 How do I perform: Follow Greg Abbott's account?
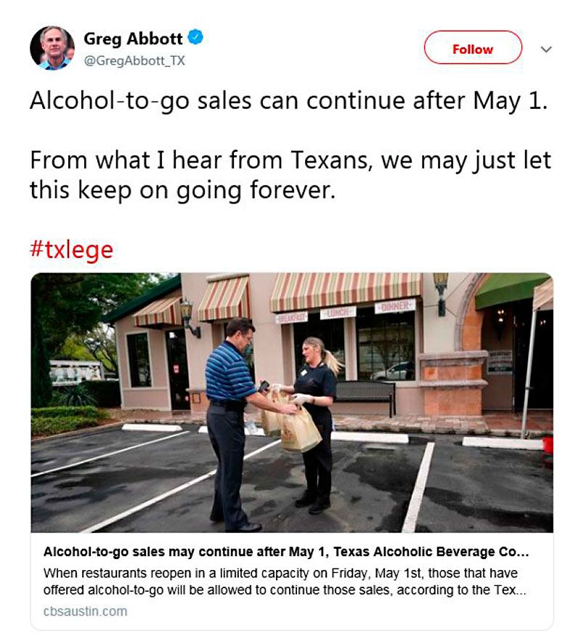click(x=473, y=47)
